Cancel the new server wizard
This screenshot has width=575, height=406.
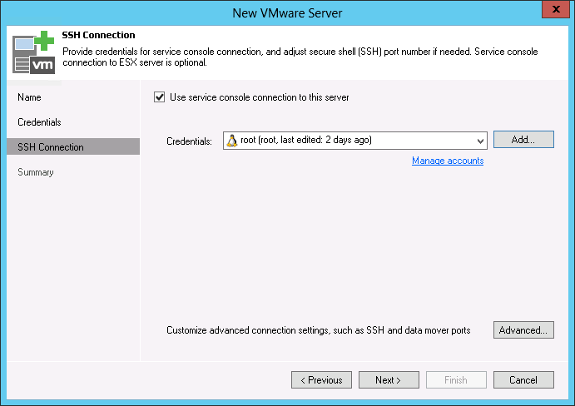click(523, 380)
